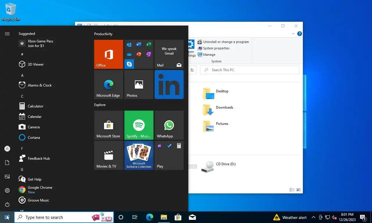The image size is (372, 223).
Task: Open the Movies & TV tile
Action: (x=109, y=155)
